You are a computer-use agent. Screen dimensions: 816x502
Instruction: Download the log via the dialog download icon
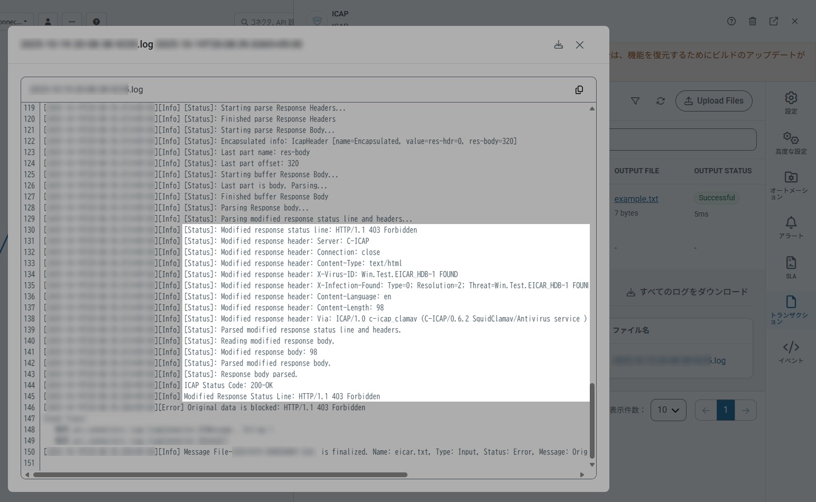point(559,45)
